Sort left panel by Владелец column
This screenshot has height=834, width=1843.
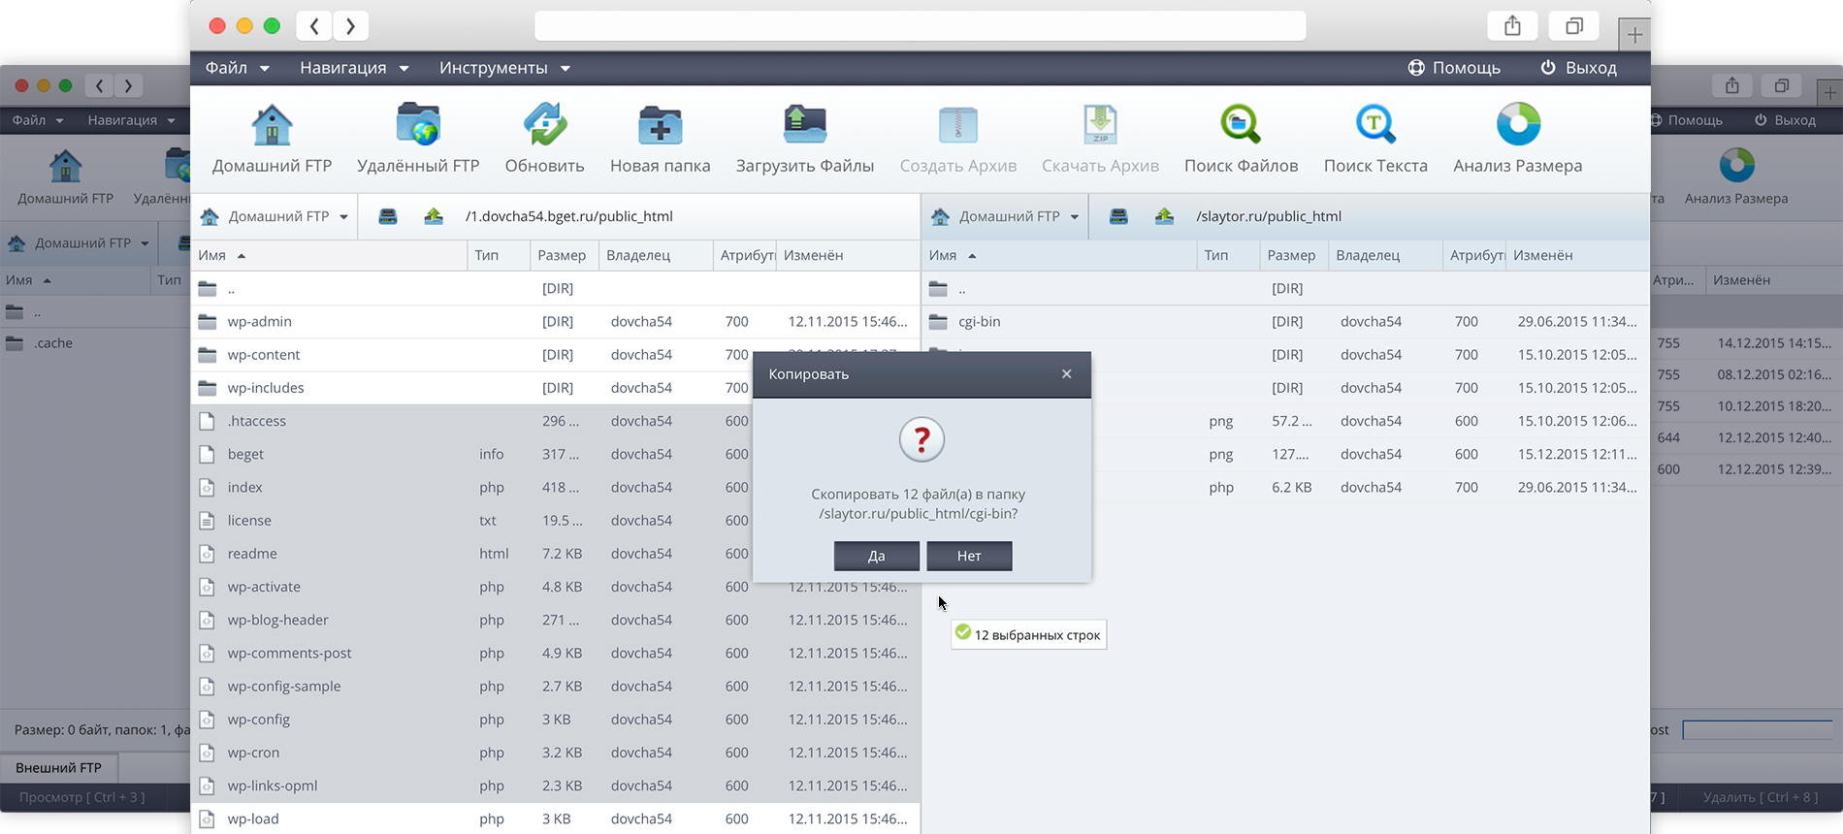coord(655,255)
